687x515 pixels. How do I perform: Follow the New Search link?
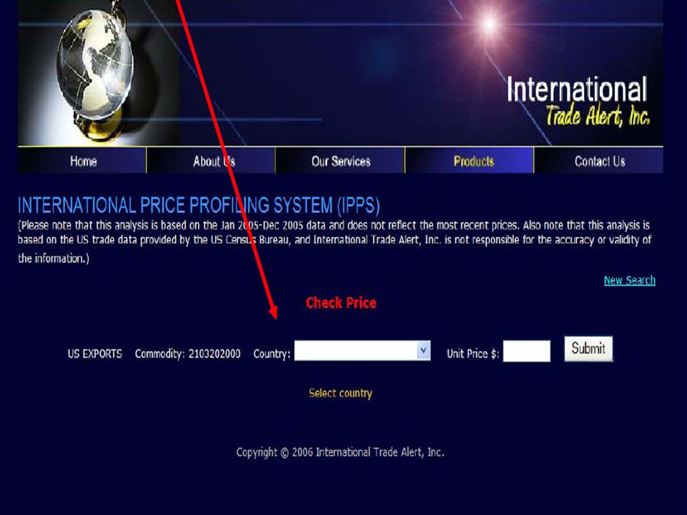point(630,280)
